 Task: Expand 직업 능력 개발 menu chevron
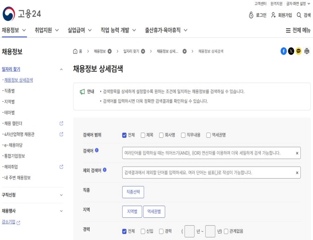134,30
